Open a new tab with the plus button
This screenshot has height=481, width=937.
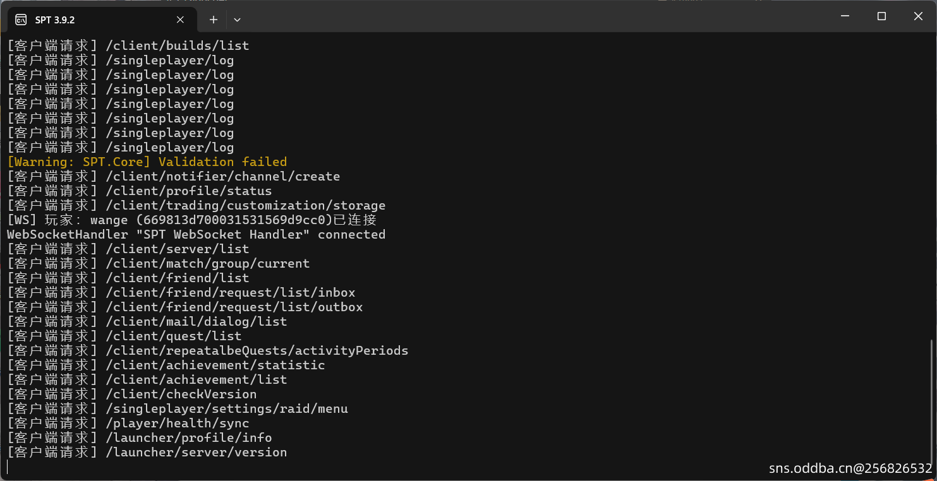[214, 20]
